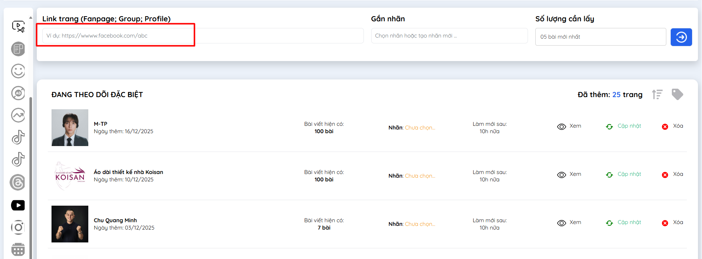Click the eye icon for Chu Quang Minh
702x259 pixels.
click(561, 223)
